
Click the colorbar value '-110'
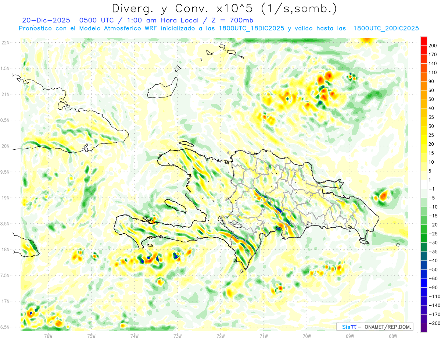click(435, 296)
